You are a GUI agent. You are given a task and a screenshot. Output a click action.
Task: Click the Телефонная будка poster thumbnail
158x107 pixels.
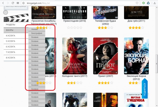pyautogui.click(x=106, y=13)
